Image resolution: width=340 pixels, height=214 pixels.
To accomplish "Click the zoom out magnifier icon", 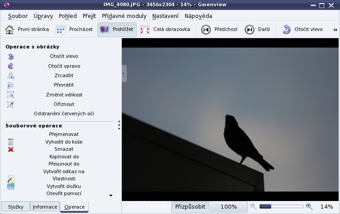I will click(x=253, y=207).
